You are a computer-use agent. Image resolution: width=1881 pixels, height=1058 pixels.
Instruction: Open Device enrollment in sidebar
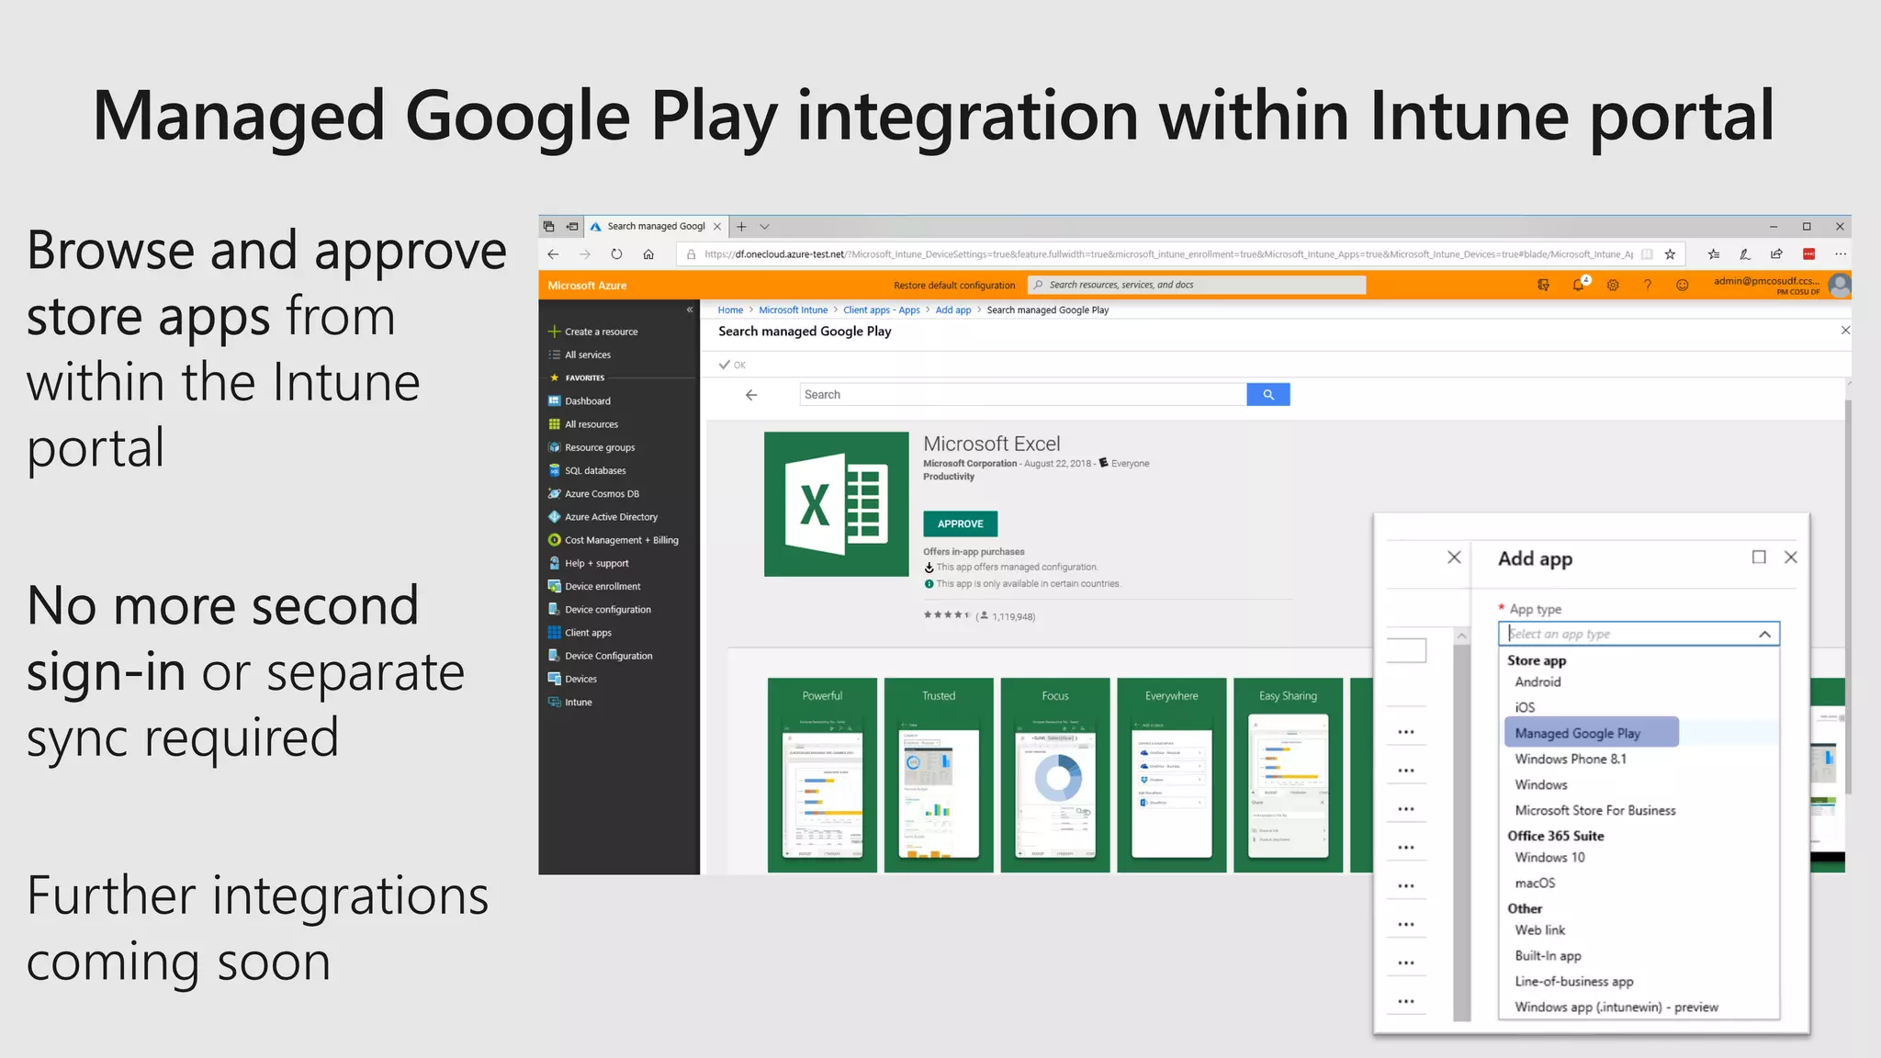pos(603,587)
